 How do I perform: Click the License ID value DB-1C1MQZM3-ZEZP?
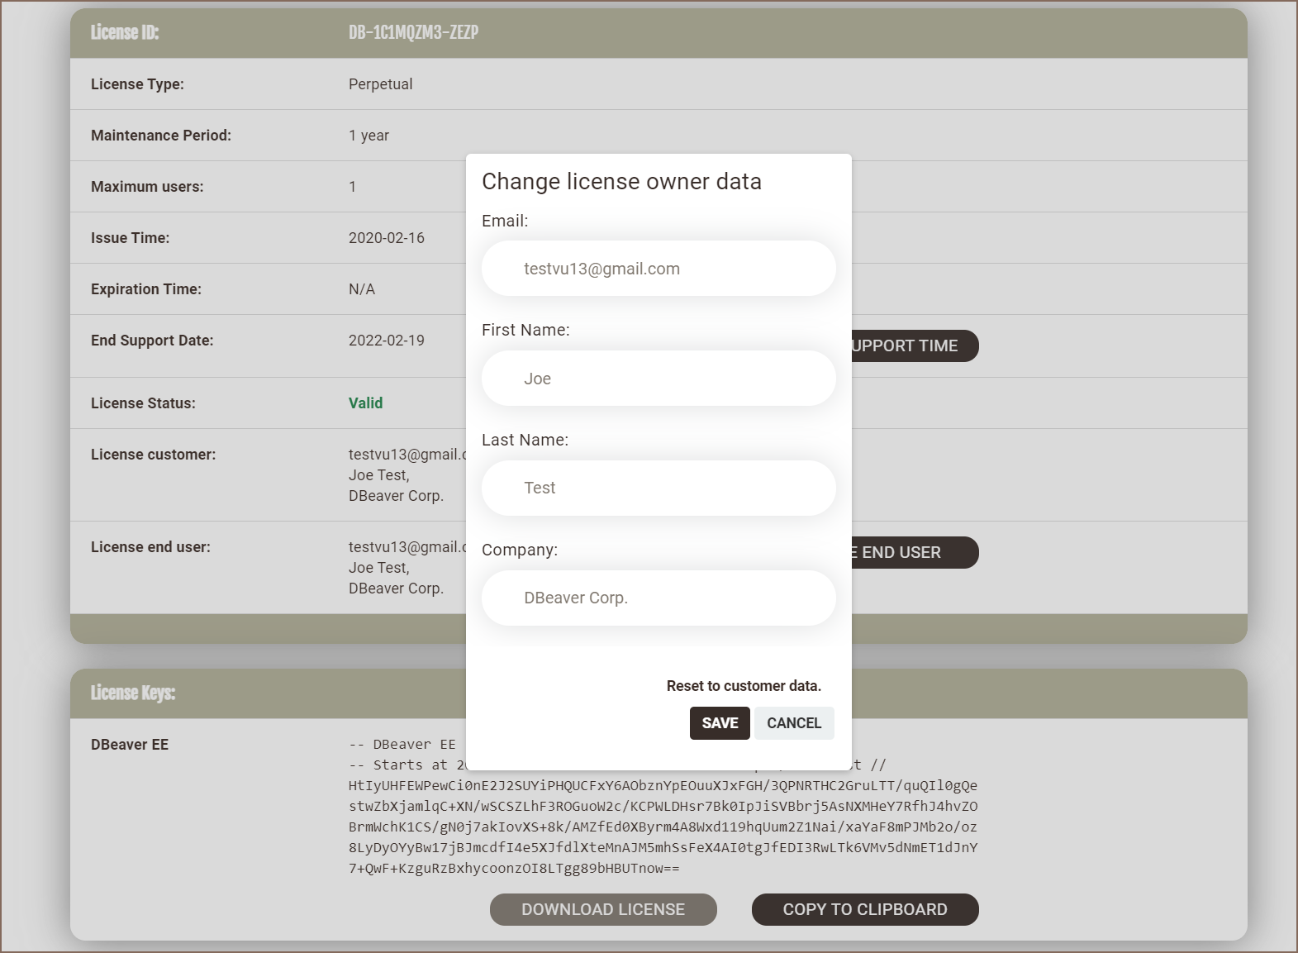413,33
